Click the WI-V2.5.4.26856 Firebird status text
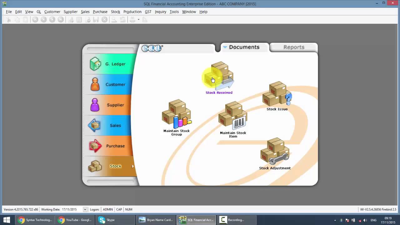400x225 pixels. pos(378,209)
